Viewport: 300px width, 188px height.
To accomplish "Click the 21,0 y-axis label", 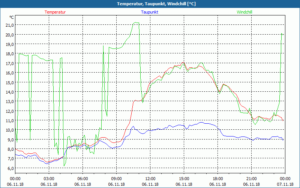I will [x=10, y=25].
